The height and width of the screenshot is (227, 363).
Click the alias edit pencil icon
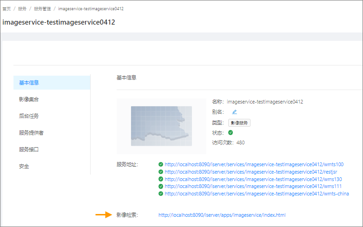pyautogui.click(x=234, y=112)
